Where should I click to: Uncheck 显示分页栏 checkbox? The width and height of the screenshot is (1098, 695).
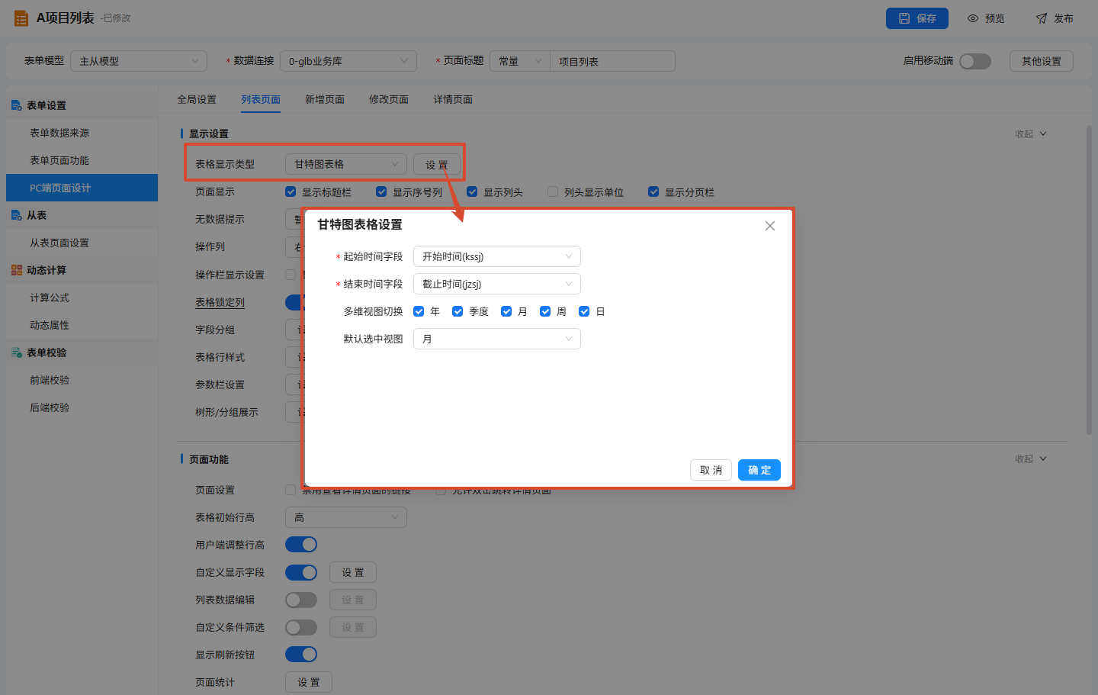pyautogui.click(x=653, y=191)
